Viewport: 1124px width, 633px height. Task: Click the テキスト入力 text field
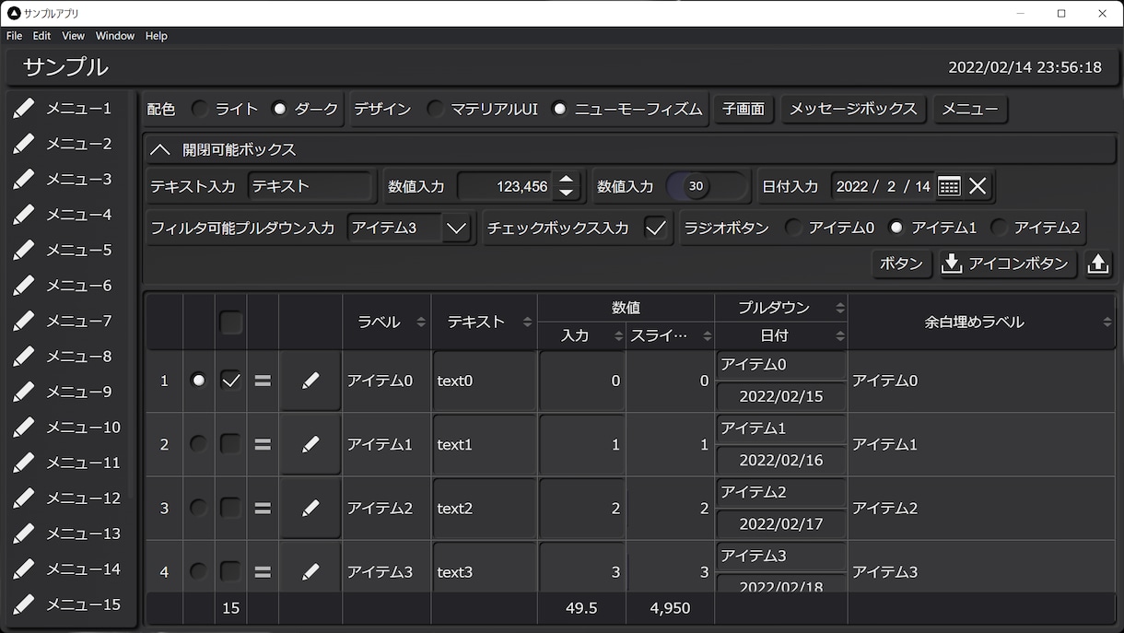310,186
